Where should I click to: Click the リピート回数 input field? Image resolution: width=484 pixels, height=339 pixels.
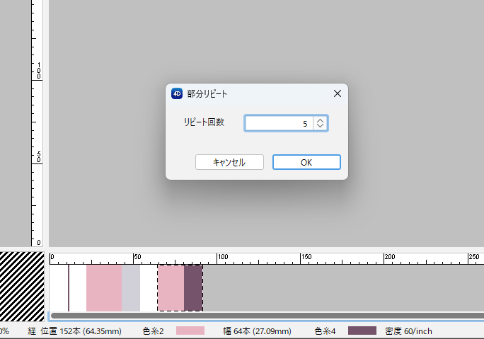pyautogui.click(x=279, y=123)
